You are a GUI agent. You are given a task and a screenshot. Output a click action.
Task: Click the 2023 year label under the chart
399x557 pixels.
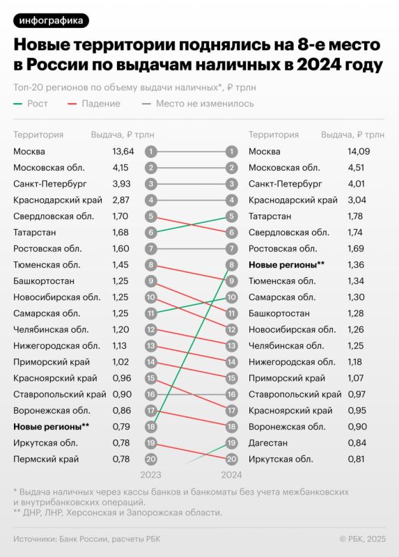click(150, 475)
